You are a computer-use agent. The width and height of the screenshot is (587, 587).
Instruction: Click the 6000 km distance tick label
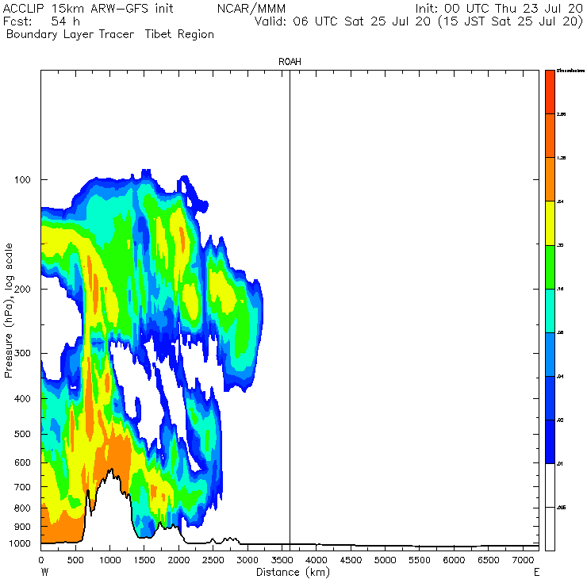tap(454, 560)
